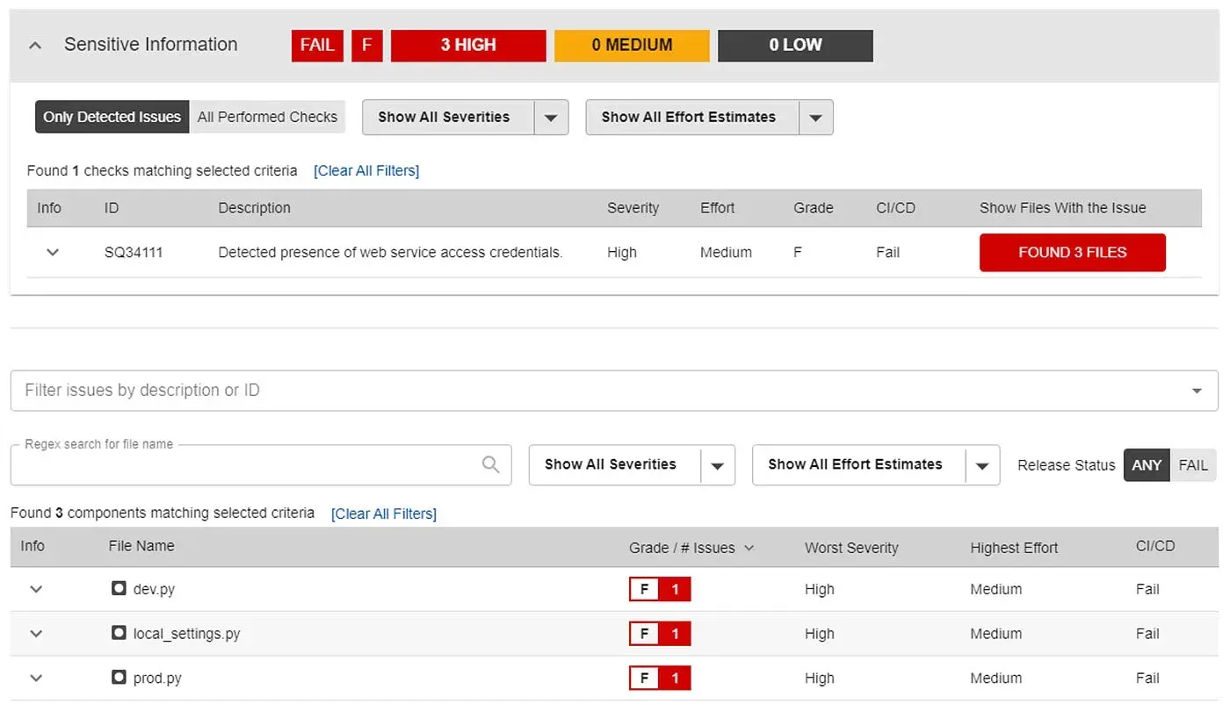Click the file icon beside dev.py
The height and width of the screenshot is (711, 1230).
coord(119,589)
